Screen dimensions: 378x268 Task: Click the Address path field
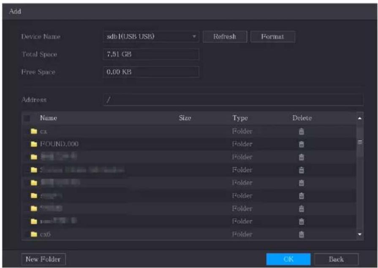pos(233,100)
